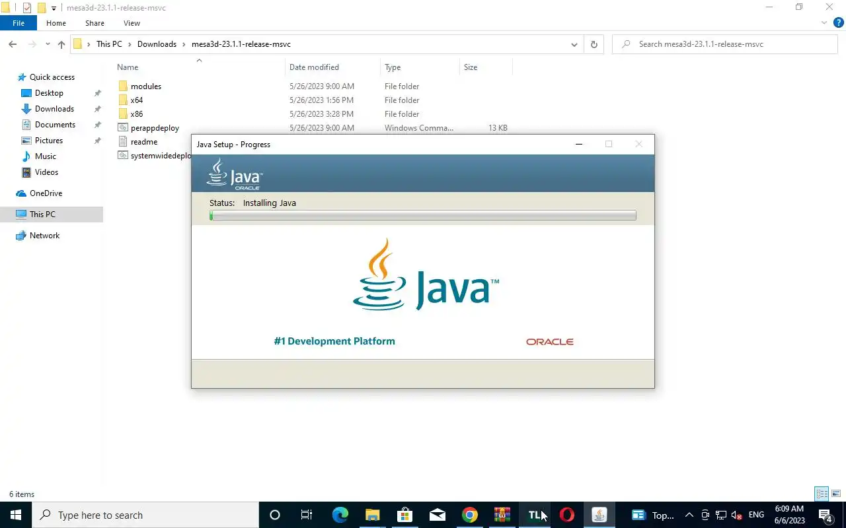Open the Windows Start menu
Image resolution: width=846 pixels, height=528 pixels.
[16, 515]
